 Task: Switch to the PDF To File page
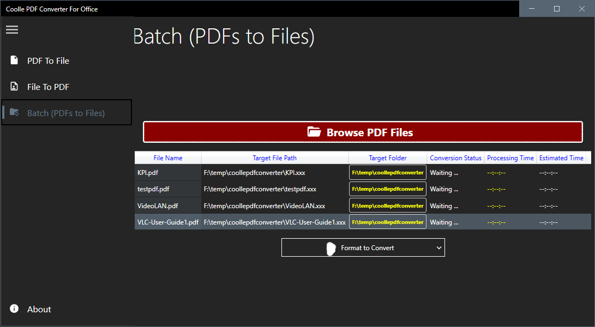(47, 60)
